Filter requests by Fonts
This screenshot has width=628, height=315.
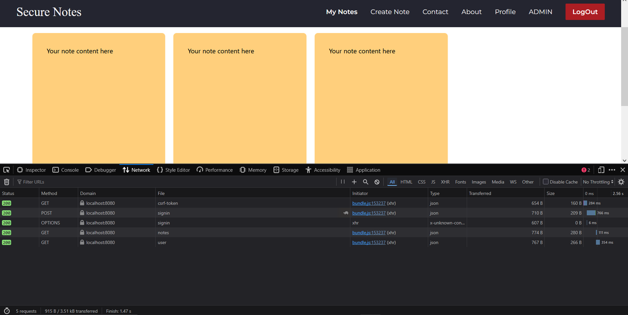(x=461, y=182)
